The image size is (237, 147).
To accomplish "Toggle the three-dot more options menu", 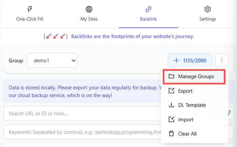I will click(x=222, y=61).
